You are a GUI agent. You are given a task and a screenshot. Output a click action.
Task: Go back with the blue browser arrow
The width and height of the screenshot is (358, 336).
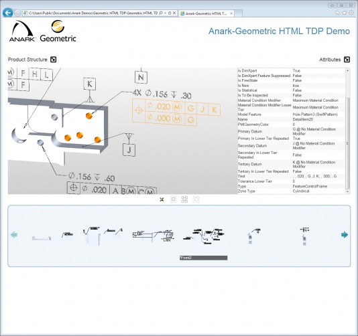point(8,13)
